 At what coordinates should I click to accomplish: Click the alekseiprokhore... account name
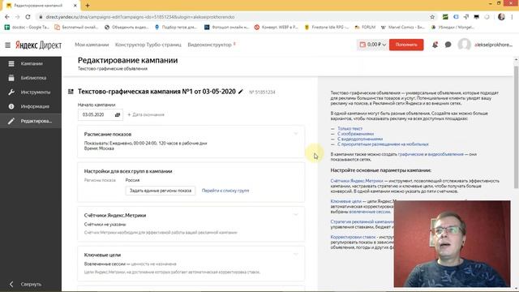pyautogui.click(x=493, y=45)
